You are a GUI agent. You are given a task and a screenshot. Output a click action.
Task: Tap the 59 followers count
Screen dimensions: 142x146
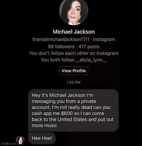[x=61, y=47]
